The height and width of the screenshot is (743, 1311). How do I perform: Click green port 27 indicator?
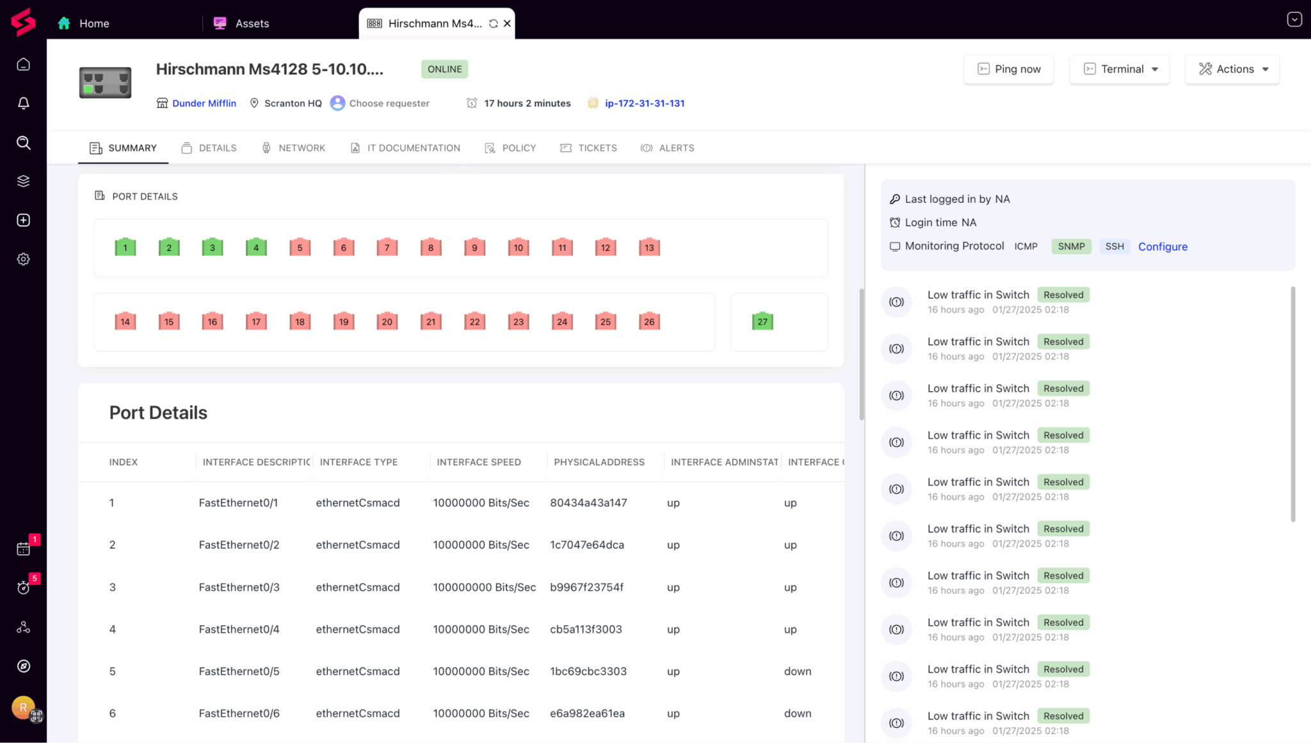coord(762,321)
